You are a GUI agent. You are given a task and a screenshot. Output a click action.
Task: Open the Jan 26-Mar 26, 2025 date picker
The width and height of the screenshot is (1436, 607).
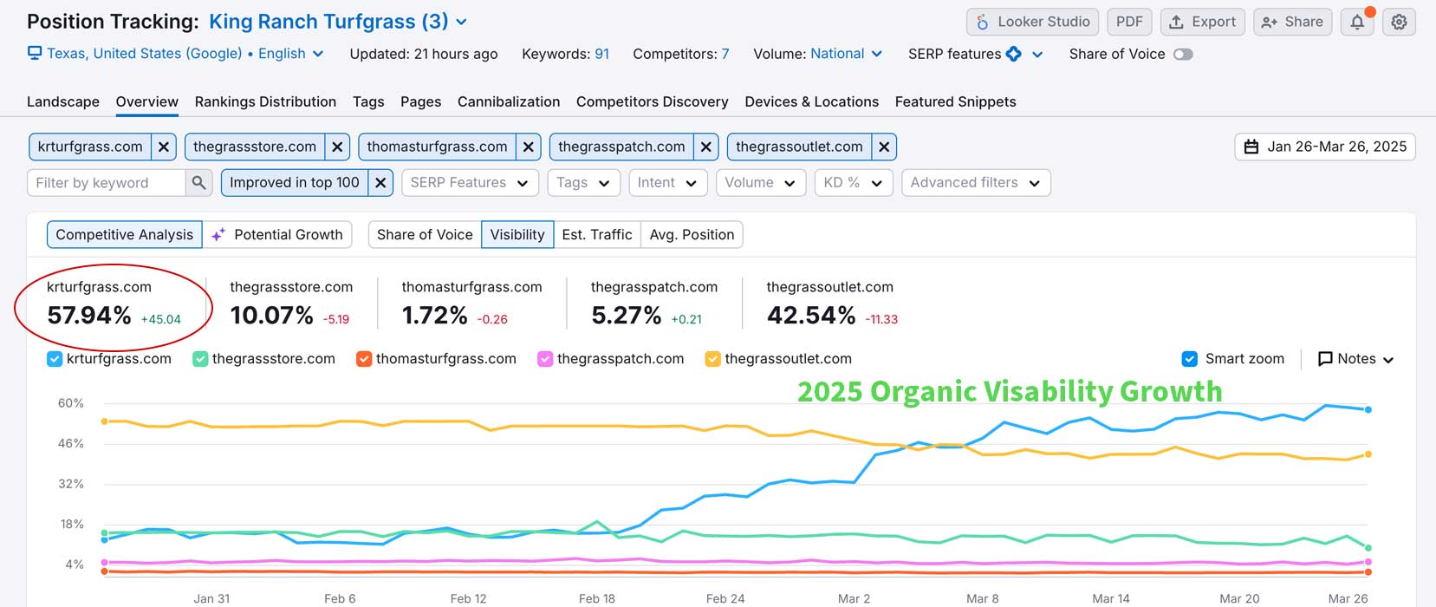tap(1325, 147)
